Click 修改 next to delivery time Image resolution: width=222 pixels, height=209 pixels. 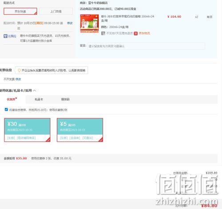point(70,23)
